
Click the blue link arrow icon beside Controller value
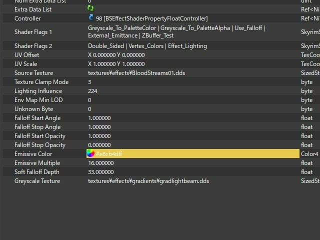pyautogui.click(x=91, y=17)
